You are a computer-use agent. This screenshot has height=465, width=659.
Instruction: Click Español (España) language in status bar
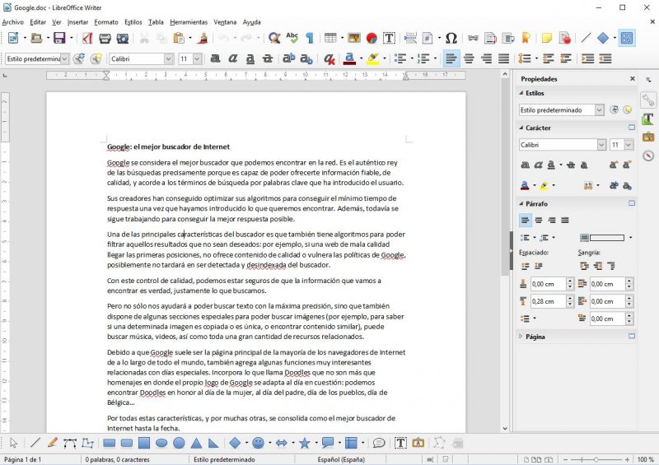coord(341,459)
